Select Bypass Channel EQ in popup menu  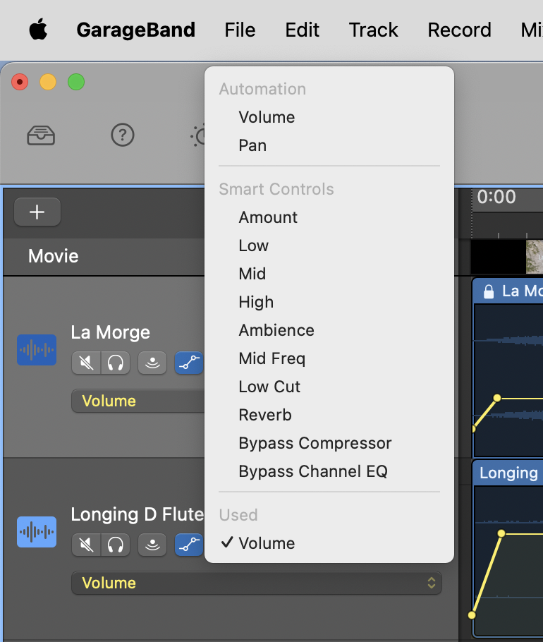(x=329, y=472)
